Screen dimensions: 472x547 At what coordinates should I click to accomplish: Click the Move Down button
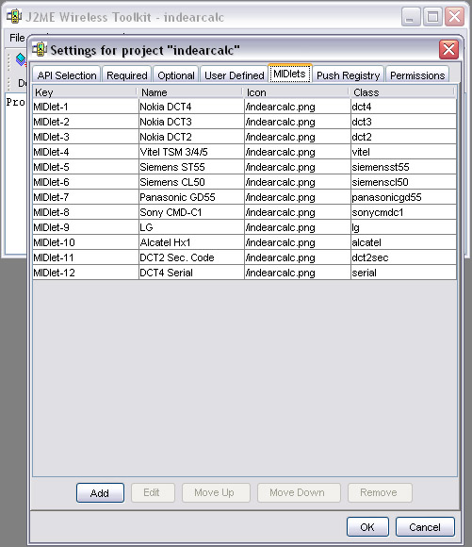point(299,492)
